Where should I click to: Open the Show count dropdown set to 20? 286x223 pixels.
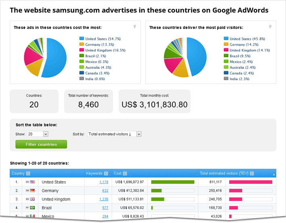tap(38, 134)
